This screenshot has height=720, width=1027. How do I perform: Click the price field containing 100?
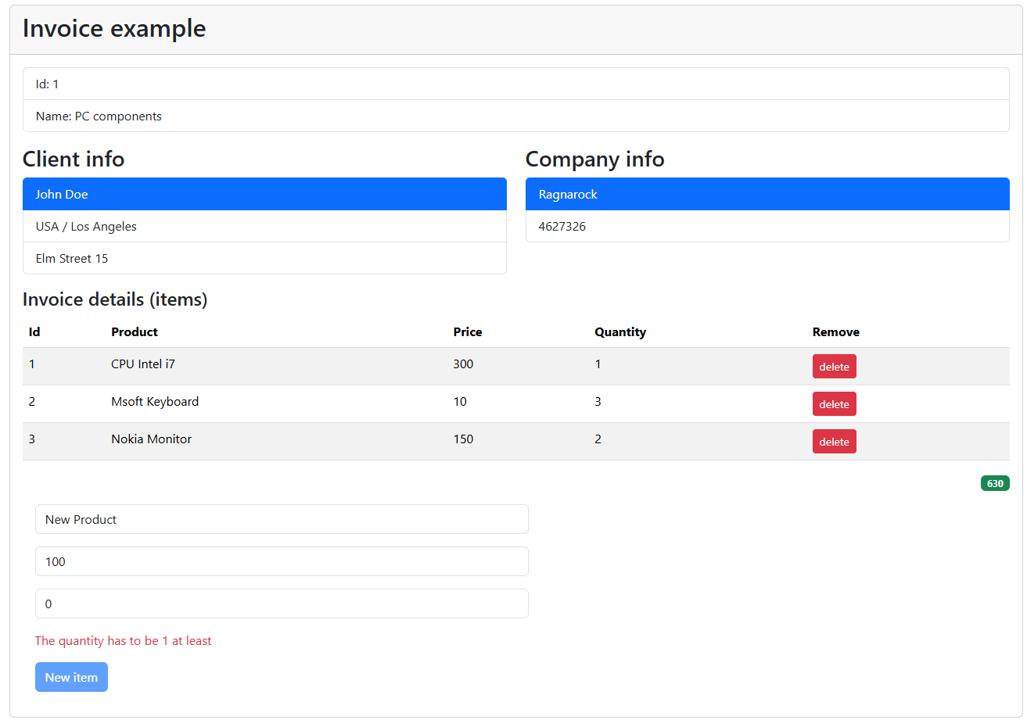pos(282,561)
